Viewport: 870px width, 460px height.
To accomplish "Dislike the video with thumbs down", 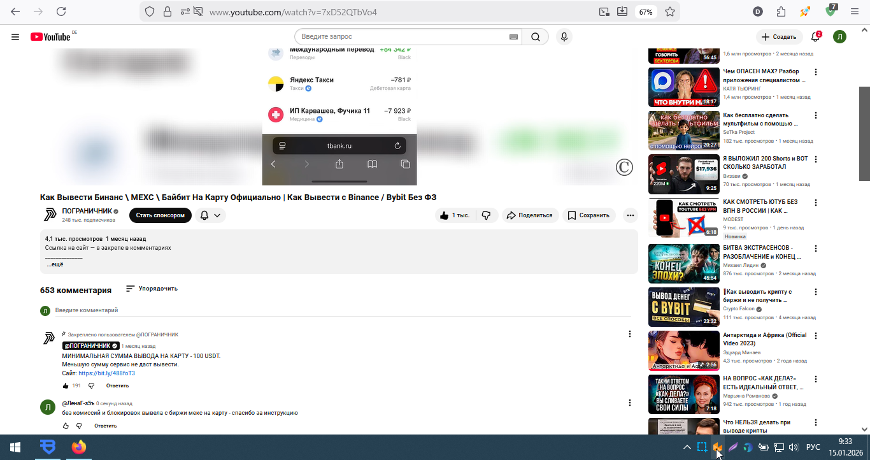I will click(487, 215).
